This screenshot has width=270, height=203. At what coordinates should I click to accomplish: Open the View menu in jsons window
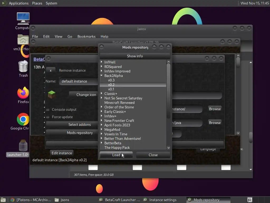click(59, 36)
